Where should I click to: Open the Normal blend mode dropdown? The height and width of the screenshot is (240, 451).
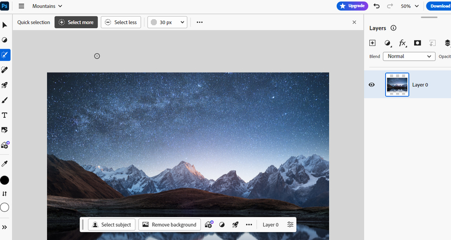(x=409, y=57)
